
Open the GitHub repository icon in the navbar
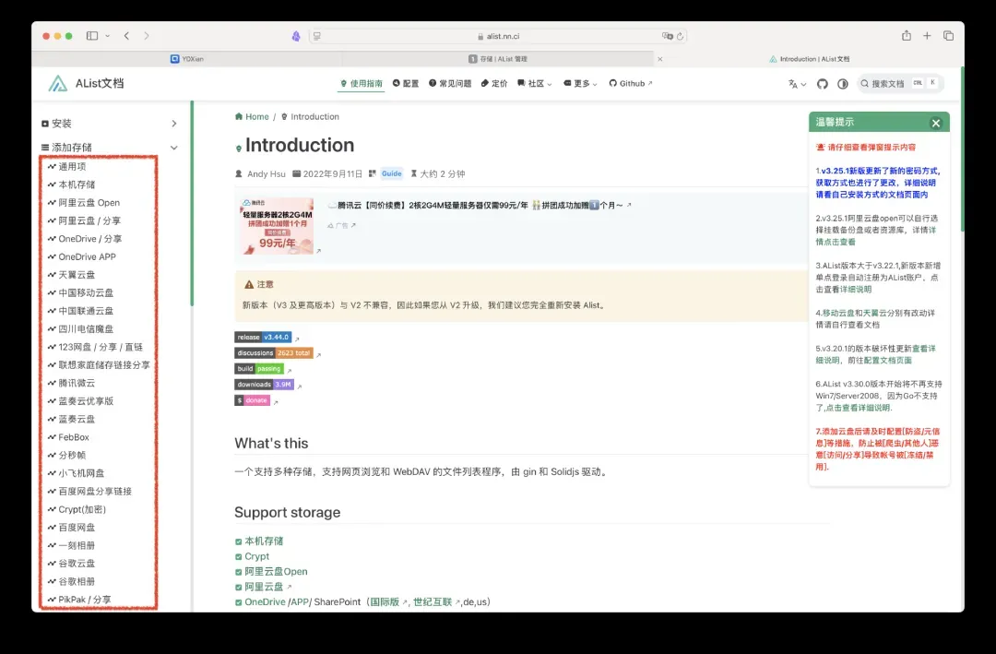click(x=823, y=84)
